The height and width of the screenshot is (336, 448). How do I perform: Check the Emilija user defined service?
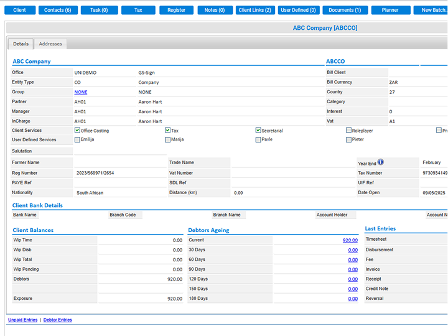point(77,140)
